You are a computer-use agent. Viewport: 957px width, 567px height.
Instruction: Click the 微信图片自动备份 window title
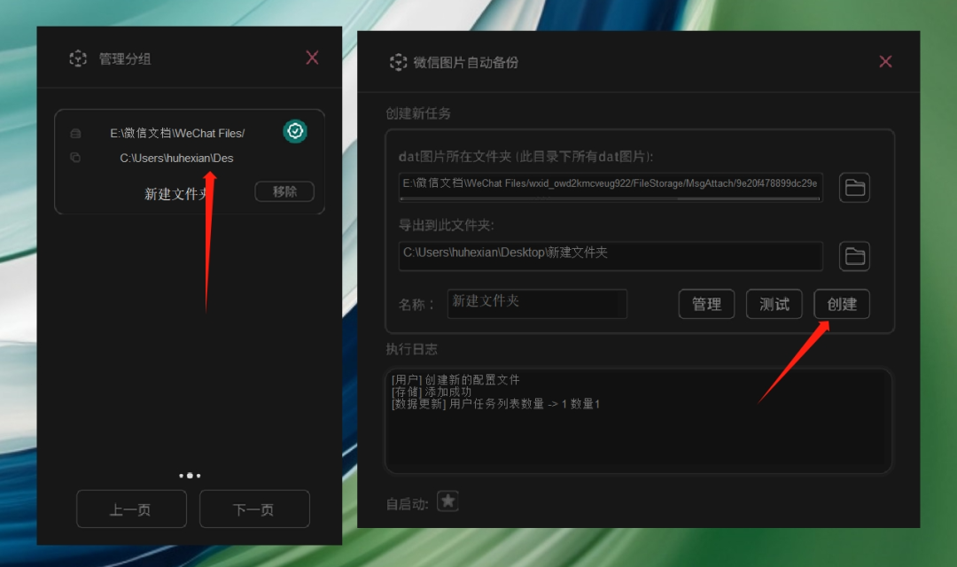tap(466, 62)
